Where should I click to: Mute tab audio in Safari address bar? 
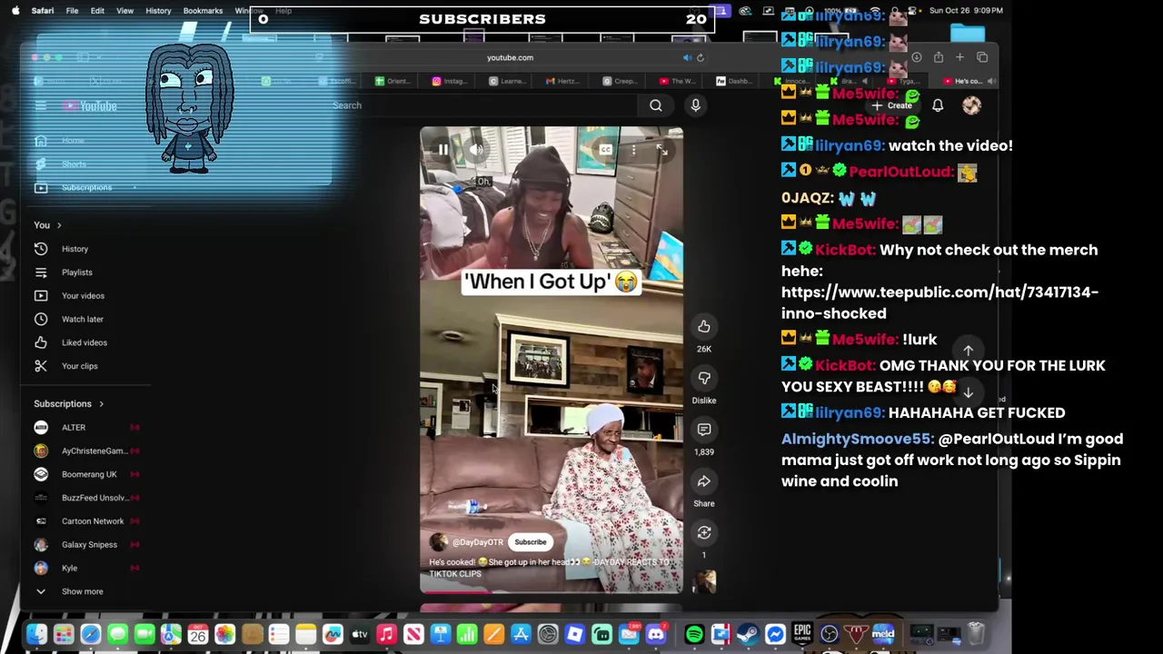coord(687,57)
